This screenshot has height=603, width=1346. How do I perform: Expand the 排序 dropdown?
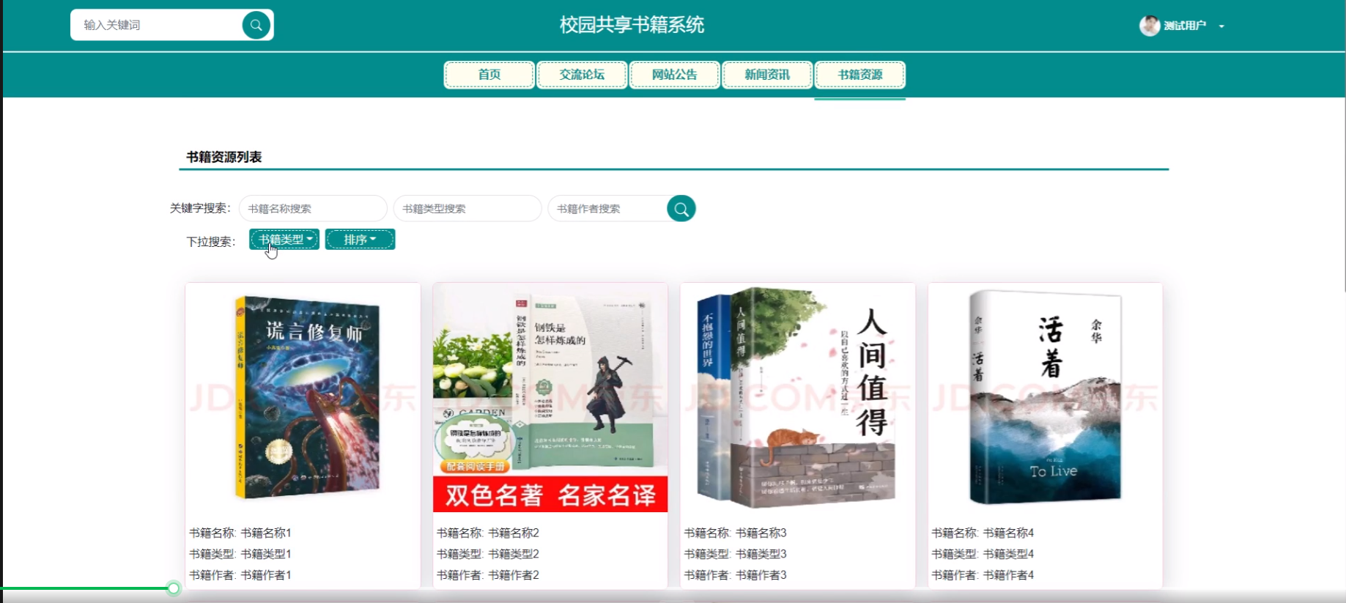click(360, 240)
